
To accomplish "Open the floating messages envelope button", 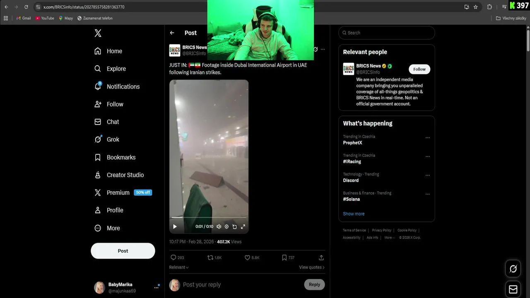I will [513, 289].
